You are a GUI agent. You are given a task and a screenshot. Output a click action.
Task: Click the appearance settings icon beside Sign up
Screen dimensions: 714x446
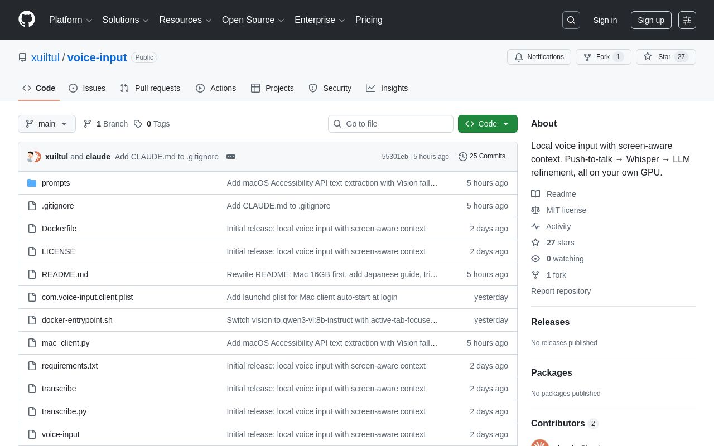pyautogui.click(x=687, y=20)
